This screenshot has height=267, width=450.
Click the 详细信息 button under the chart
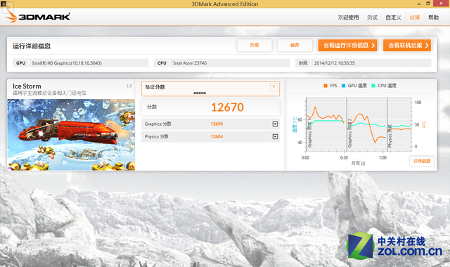[422, 161]
